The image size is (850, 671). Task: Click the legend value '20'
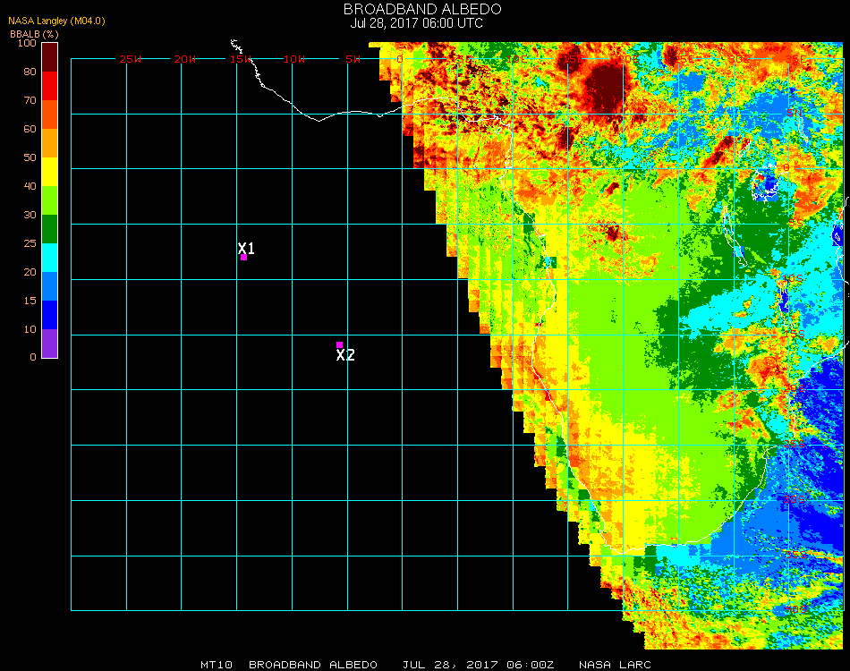(30, 272)
